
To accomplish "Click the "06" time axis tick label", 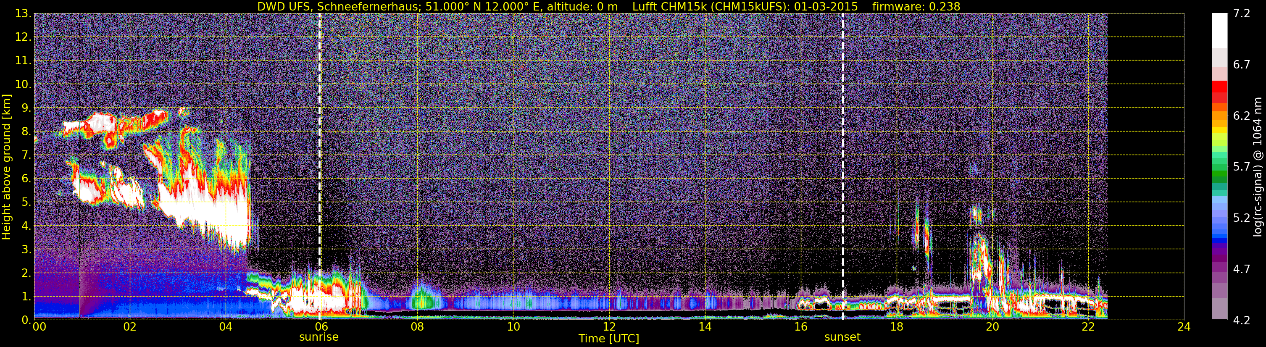I will (321, 327).
